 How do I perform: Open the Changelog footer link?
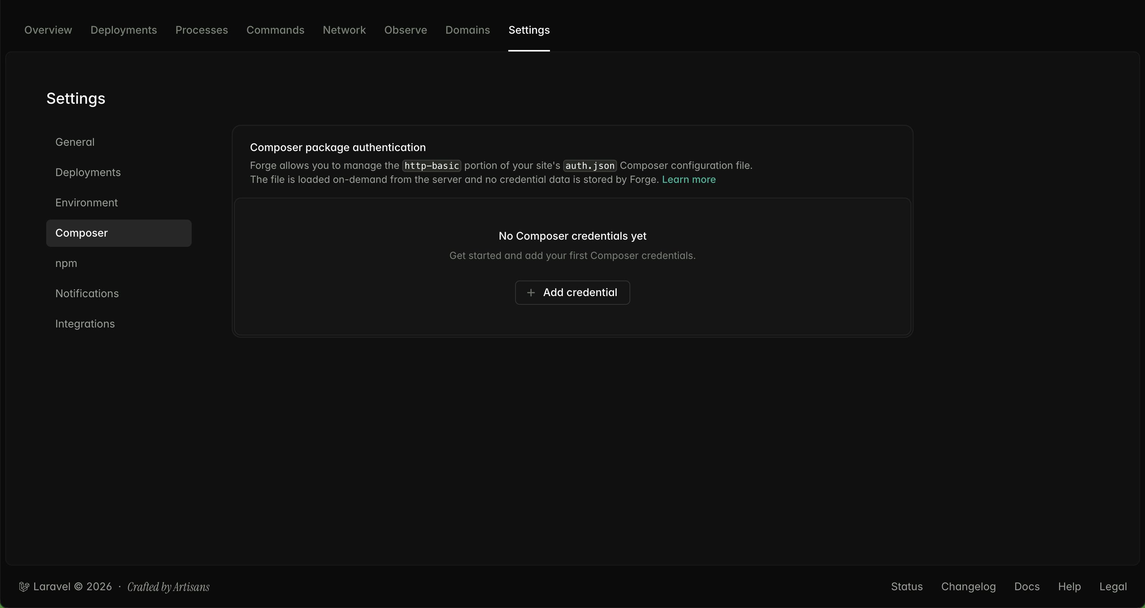[968, 587]
